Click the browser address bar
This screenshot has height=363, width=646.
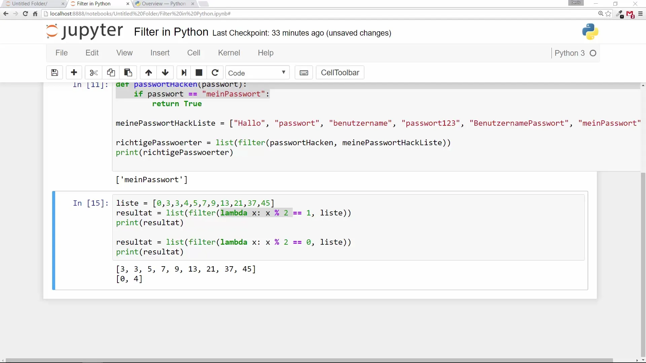click(x=320, y=14)
